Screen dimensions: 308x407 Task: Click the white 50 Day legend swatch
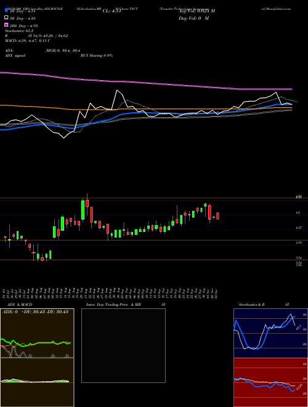(7, 18)
